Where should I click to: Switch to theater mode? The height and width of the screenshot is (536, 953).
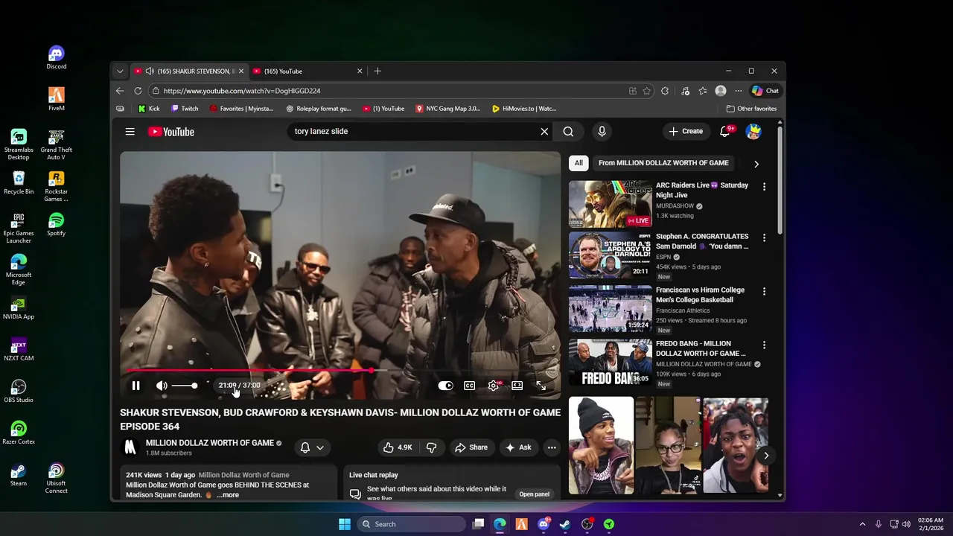pyautogui.click(x=517, y=386)
